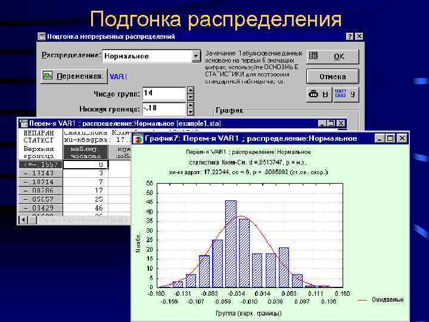Select the row header -.08286
Image resolution: width=429 pixels, height=322 pixels.
coord(41,191)
